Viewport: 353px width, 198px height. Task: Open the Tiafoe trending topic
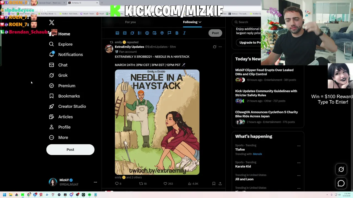click(240, 150)
